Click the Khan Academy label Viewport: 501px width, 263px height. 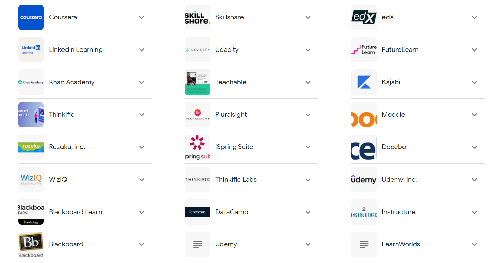72,82
